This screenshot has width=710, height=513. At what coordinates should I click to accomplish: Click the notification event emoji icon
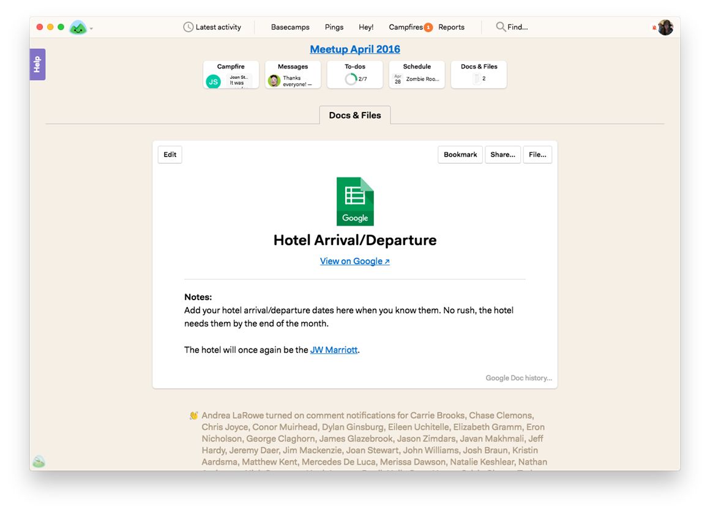pos(194,415)
